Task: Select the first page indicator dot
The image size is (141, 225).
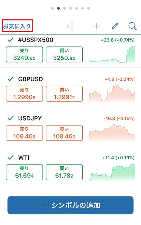Action: click(x=52, y=8)
